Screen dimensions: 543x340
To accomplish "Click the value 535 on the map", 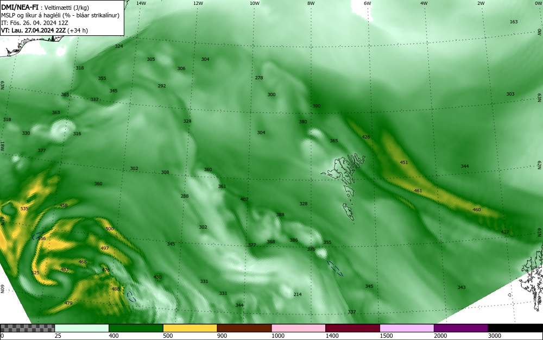I will point(24,209).
